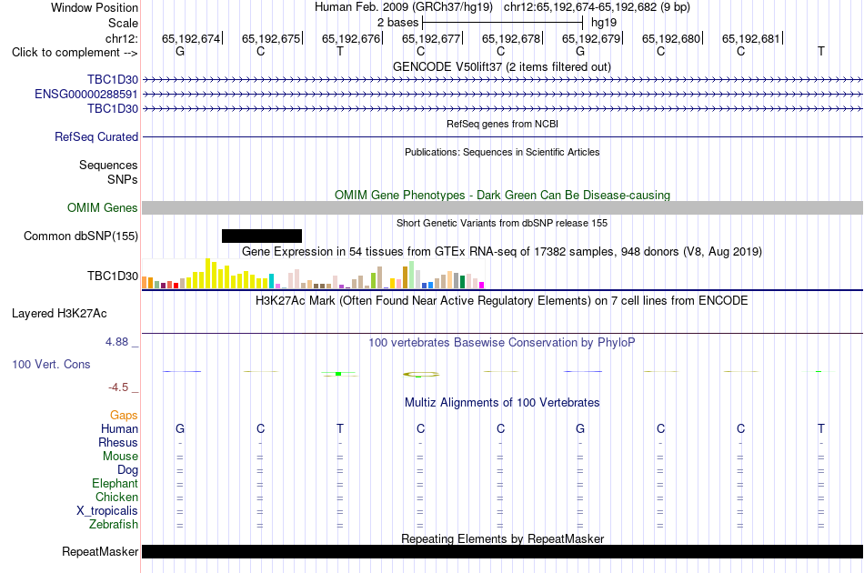Screen dimensions: 864x573
Task: Click the black RepeatMasker item bar
Action: (x=502, y=551)
